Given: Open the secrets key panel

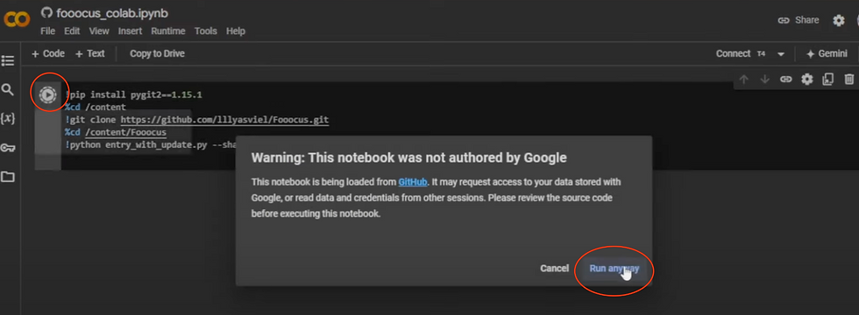Looking at the screenshot, I should (8, 148).
